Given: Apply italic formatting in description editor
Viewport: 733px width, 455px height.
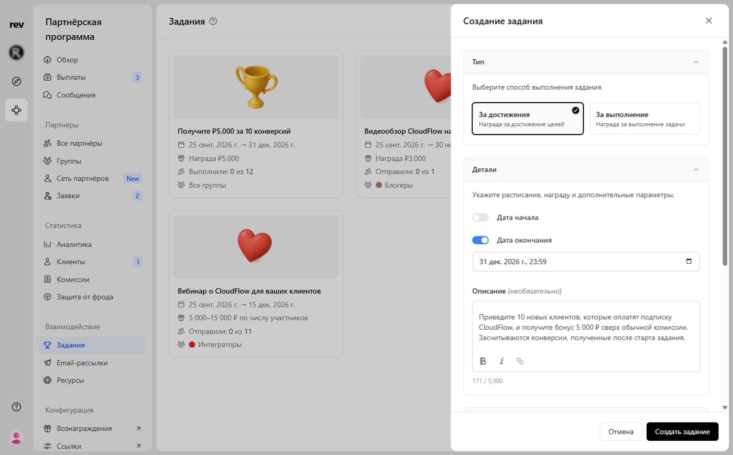Looking at the screenshot, I should tap(501, 361).
